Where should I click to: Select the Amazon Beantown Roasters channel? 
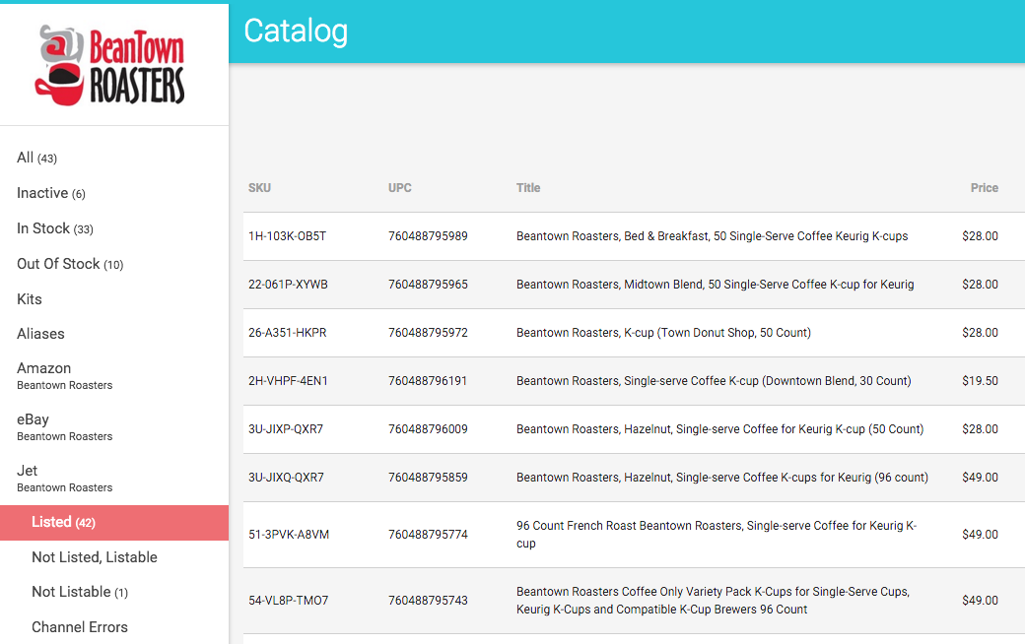(x=65, y=376)
